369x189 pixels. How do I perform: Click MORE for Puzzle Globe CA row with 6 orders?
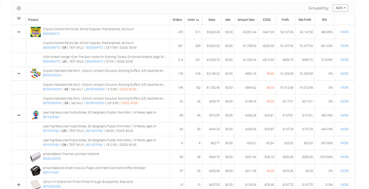(x=345, y=143)
